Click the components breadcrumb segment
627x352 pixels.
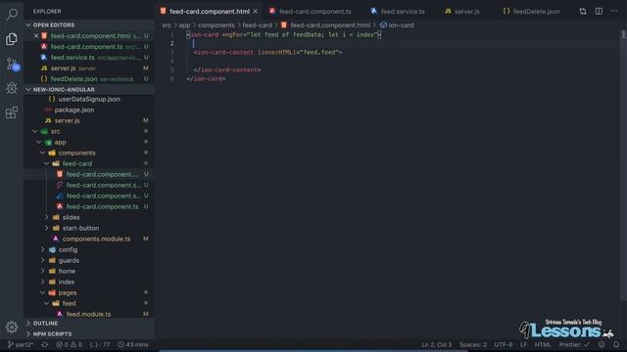pos(217,25)
